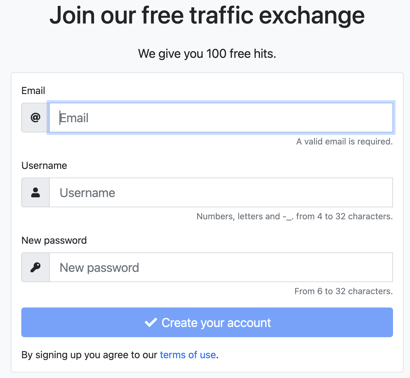Click the checkmark icon inside the signup button

coord(150,323)
